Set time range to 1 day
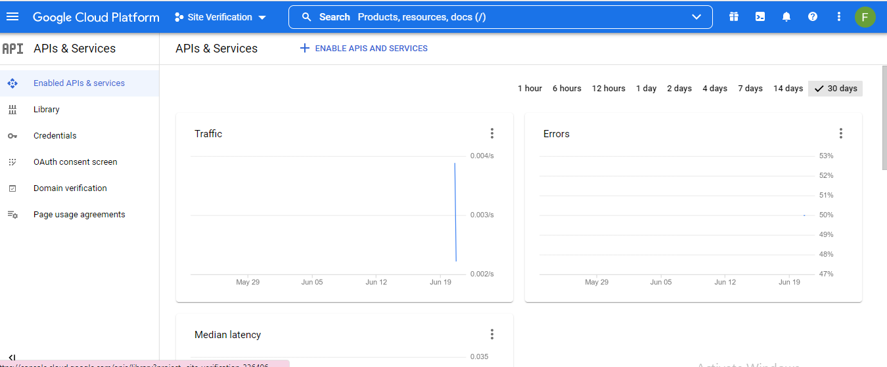Image resolution: width=887 pixels, height=367 pixels. click(x=646, y=89)
